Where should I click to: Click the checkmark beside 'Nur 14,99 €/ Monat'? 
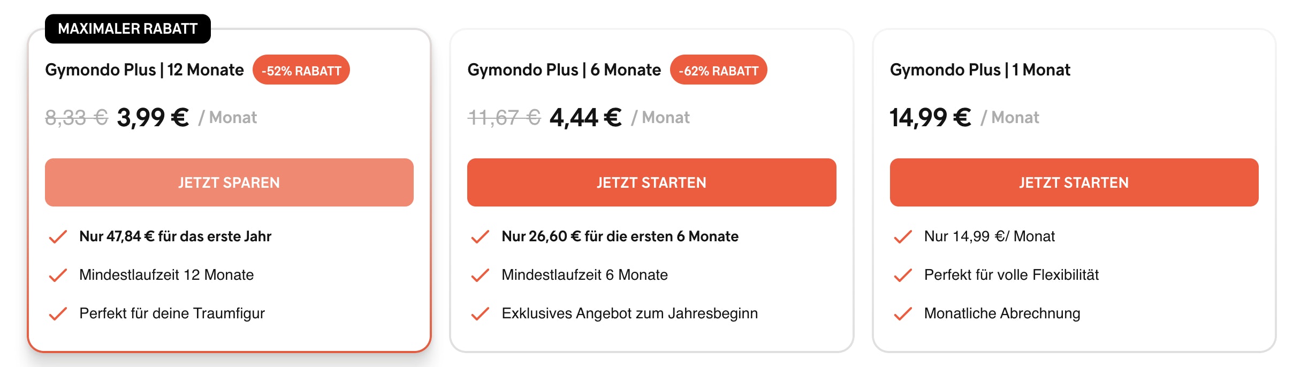[902, 236]
